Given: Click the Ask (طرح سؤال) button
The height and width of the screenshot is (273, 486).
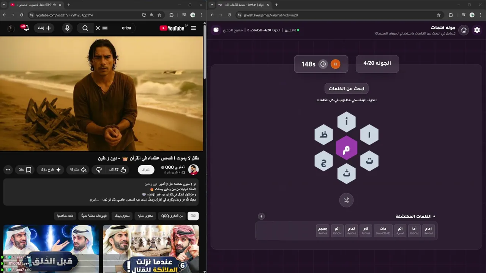Looking at the screenshot, I should click(x=50, y=170).
